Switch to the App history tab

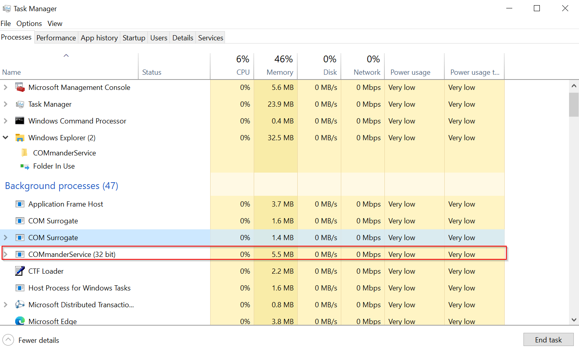99,38
